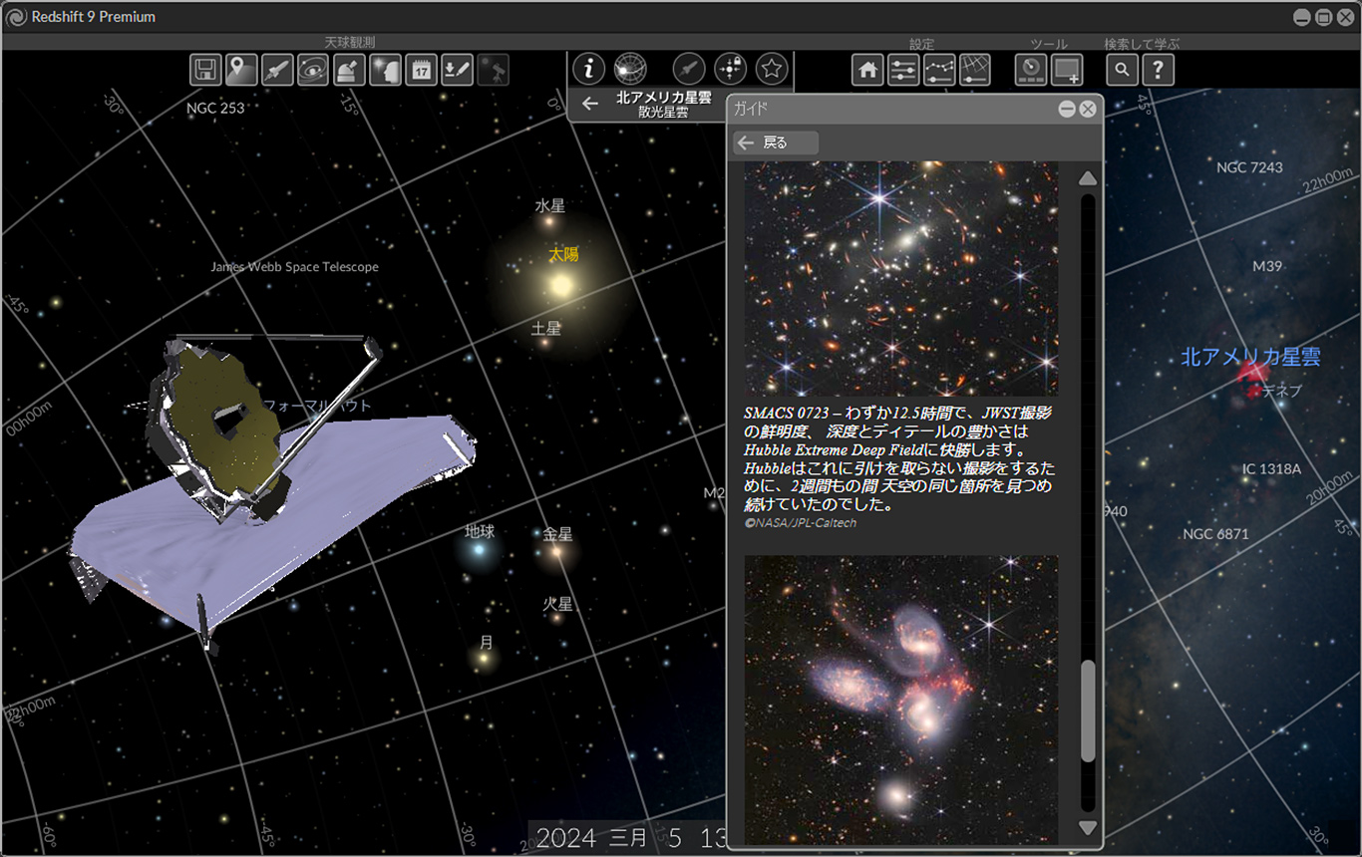Click the home view icon
1362x857 pixels.
(868, 70)
